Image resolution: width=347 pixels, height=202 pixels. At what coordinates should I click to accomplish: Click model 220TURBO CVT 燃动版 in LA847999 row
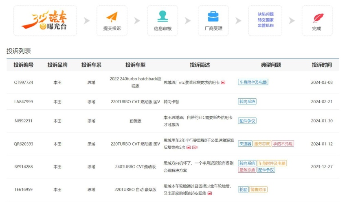point(135,102)
